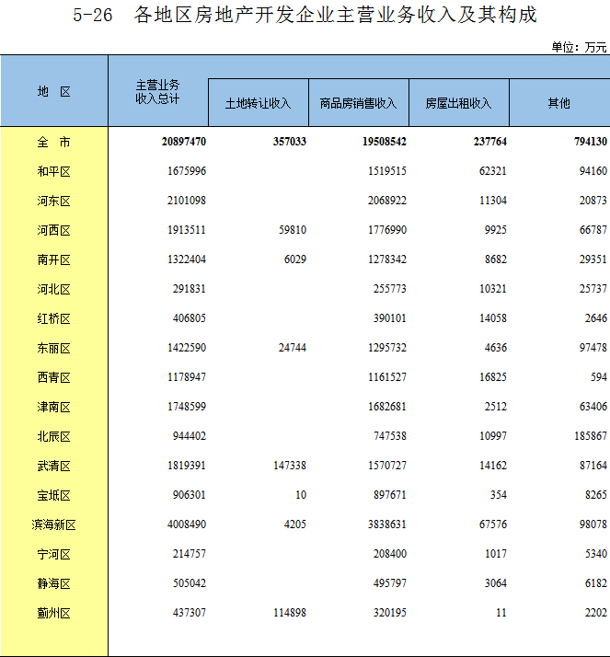This screenshot has width=610, height=657.
Task: Click the '和平区' row label
Action: pyautogui.click(x=53, y=171)
